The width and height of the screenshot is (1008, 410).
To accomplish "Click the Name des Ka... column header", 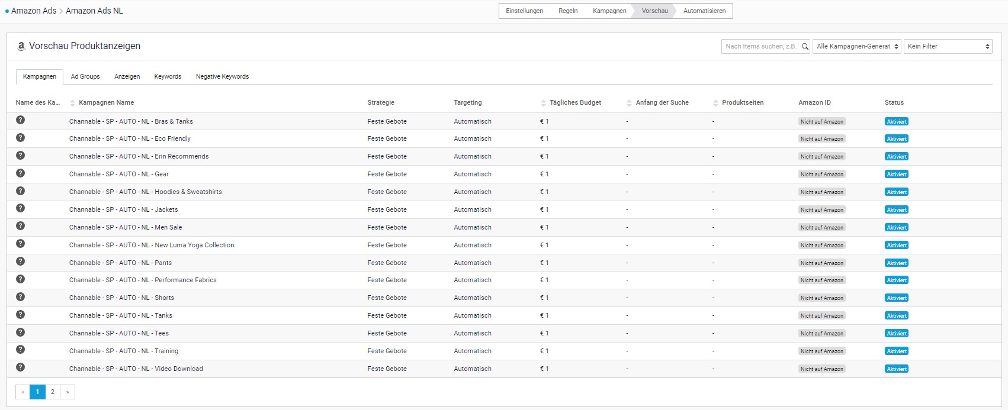I will (x=38, y=102).
